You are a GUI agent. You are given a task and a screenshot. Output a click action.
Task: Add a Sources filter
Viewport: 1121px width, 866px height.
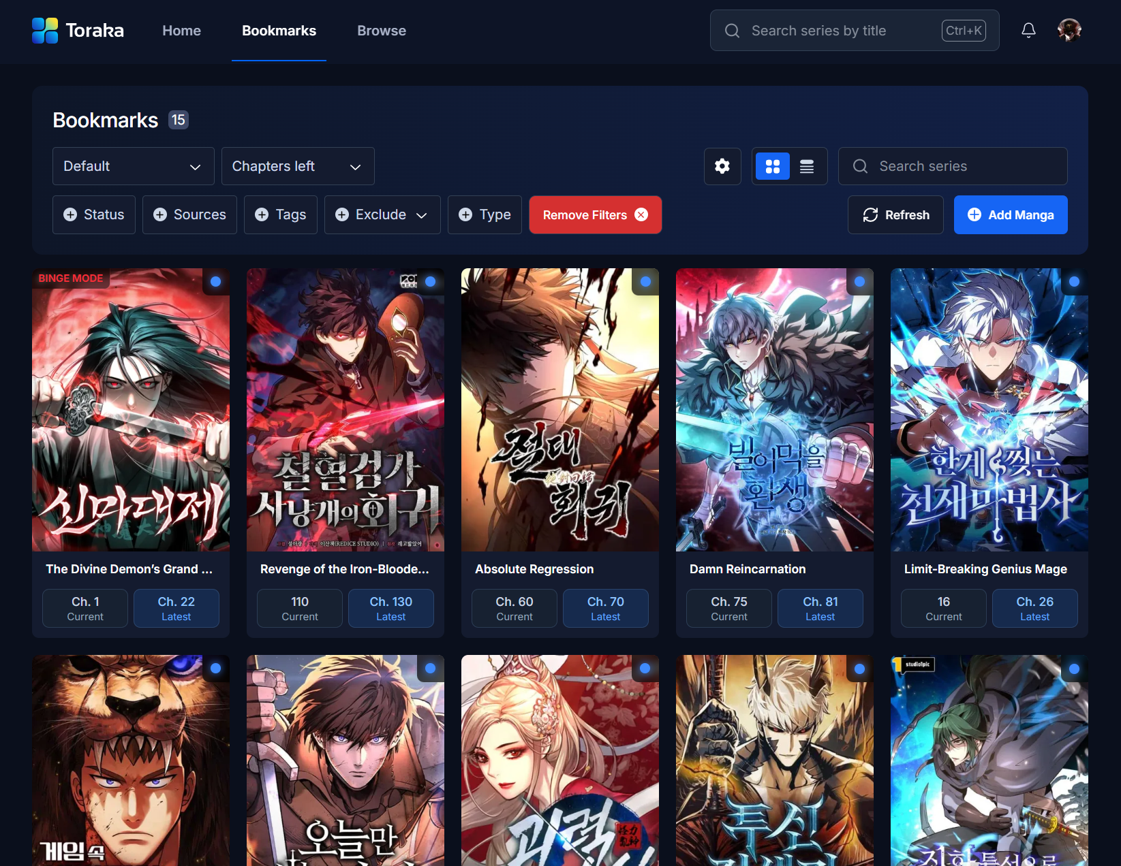189,215
